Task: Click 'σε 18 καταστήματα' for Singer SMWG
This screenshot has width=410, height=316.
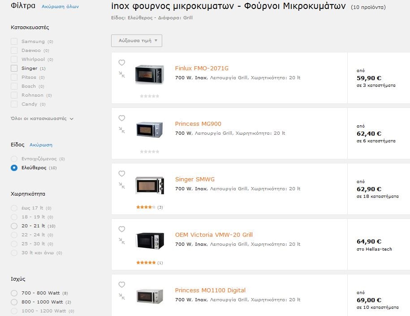Action: (378, 196)
